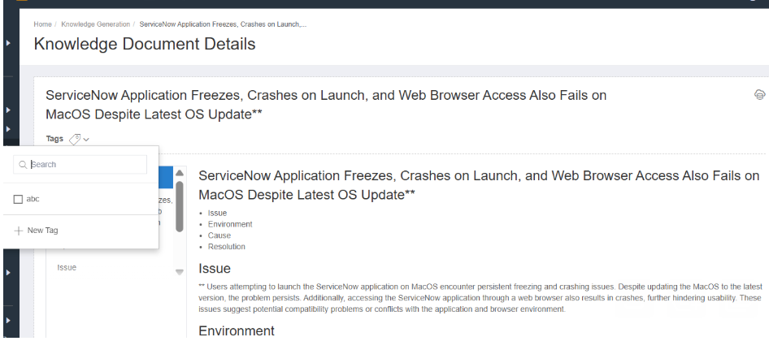Click the New Tag option
The width and height of the screenshot is (769, 341).
37,231
